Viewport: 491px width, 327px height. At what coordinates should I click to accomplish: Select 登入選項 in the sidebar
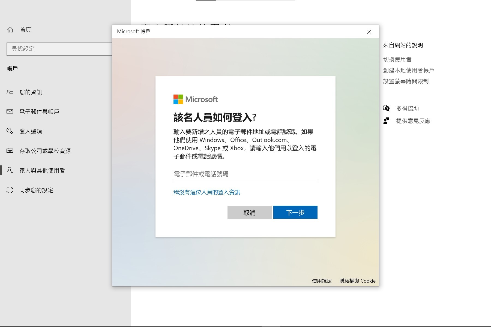pyautogui.click(x=31, y=131)
